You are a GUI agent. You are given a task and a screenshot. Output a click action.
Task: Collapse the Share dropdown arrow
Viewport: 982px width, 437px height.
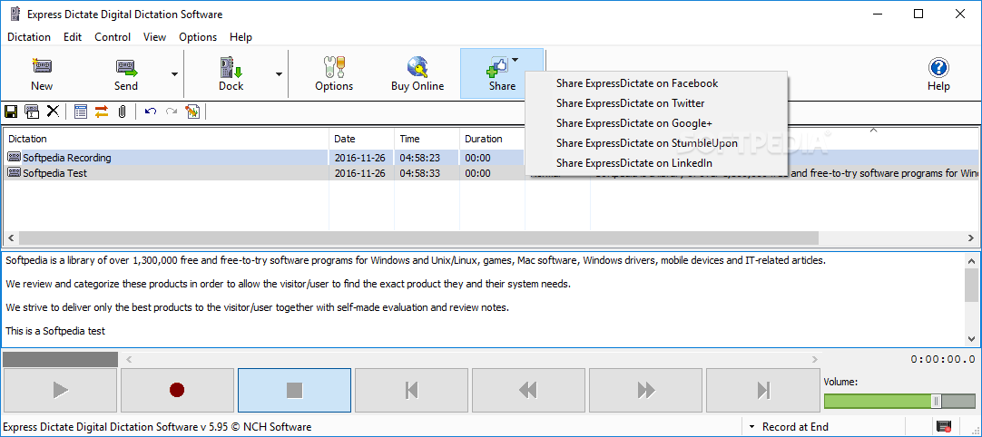(515, 60)
